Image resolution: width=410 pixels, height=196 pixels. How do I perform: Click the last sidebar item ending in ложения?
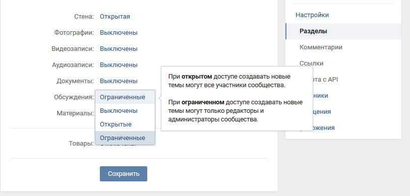pos(324,128)
